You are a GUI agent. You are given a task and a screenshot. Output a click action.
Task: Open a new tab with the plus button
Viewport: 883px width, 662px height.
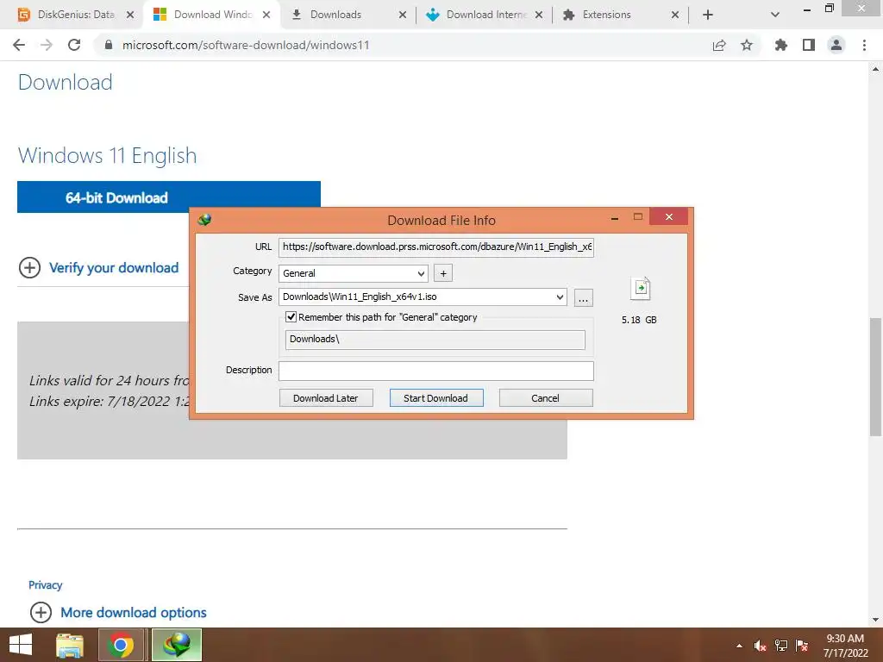pos(708,16)
